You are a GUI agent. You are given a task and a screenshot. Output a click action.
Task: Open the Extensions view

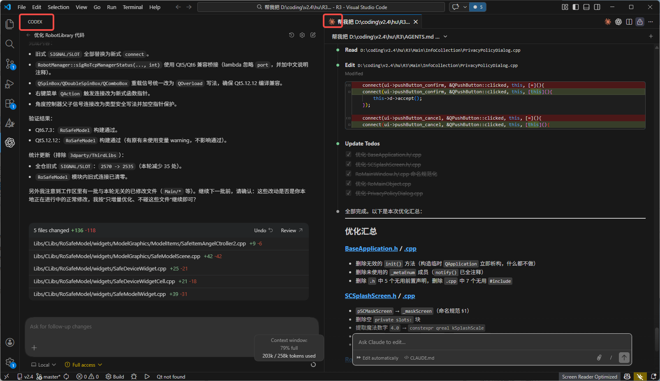[10, 103]
